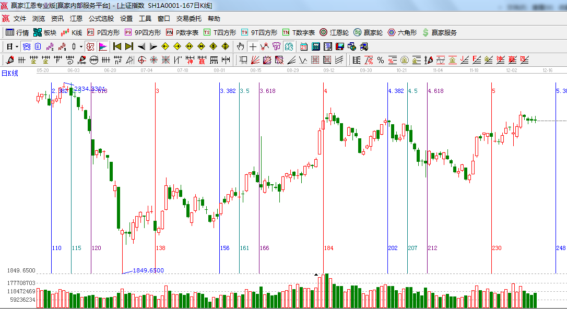Open 赢家服务 with the dollar icon

pos(439,32)
